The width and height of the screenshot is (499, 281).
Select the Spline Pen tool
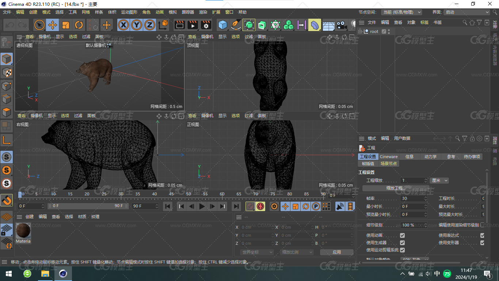[x=236, y=25]
